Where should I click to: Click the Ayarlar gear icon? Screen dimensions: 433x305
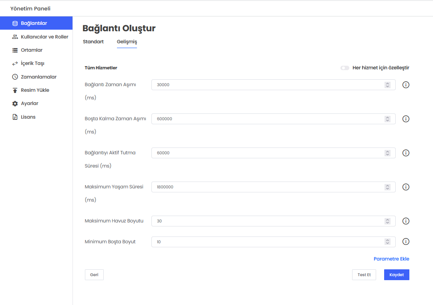point(15,103)
